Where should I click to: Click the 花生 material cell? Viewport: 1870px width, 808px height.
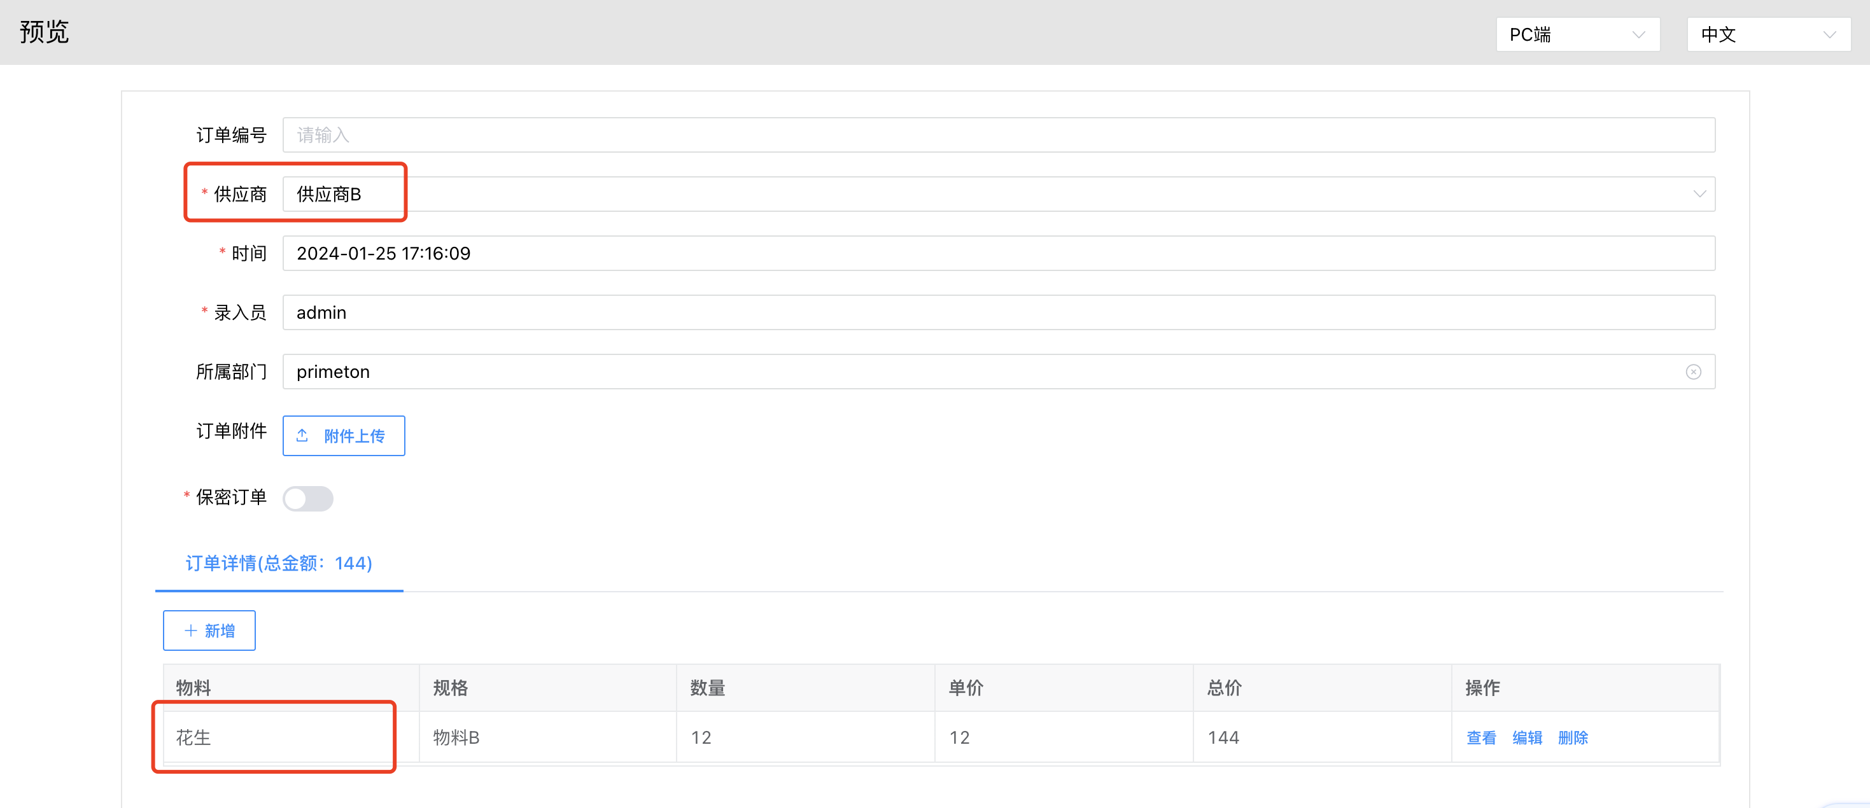pos(194,737)
